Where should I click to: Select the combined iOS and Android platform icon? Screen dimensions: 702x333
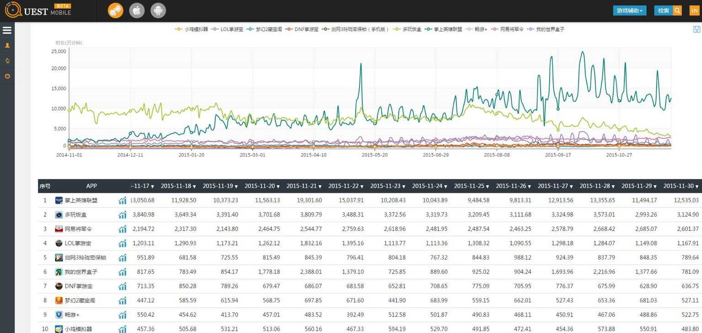click(115, 10)
